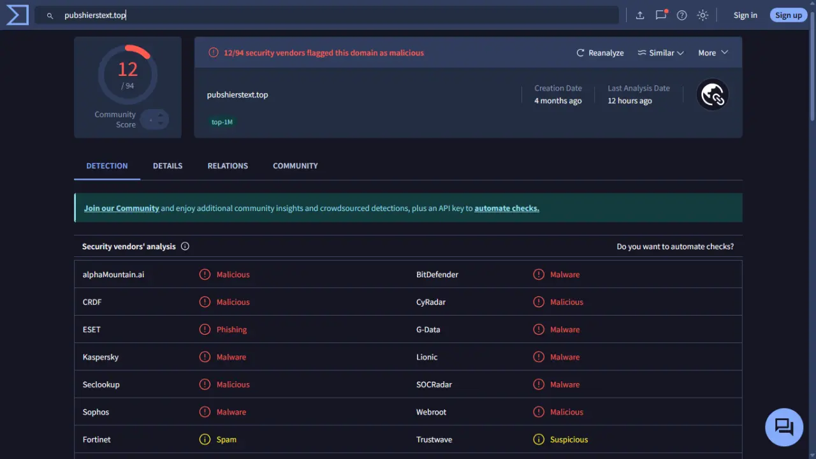Expand the More dropdown menu
The height and width of the screenshot is (459, 816).
coord(713,53)
